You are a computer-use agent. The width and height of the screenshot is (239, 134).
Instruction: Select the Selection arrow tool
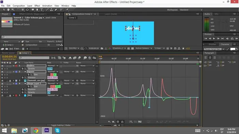pos(4,10)
